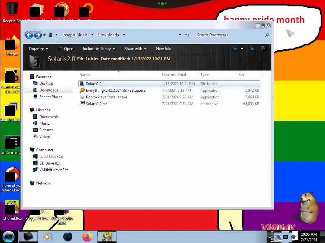Click the taskbar clock showing 10:05 AM
Image resolution: width=325 pixels, height=243 pixels.
click(x=309, y=237)
